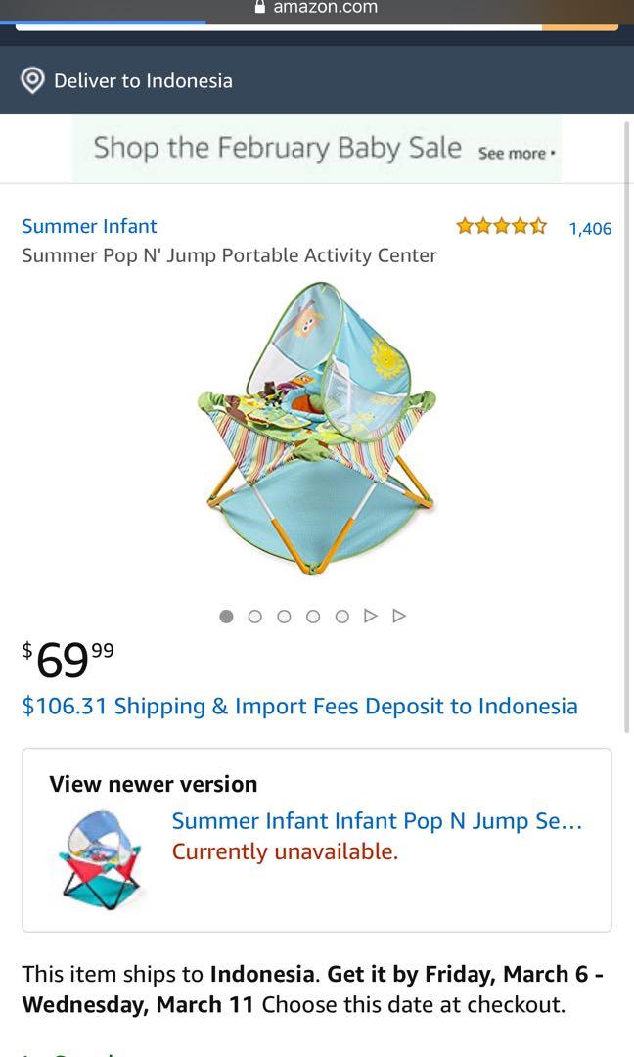Open the Summer Infant brand link
Image resolution: width=634 pixels, height=1057 pixels.
[89, 226]
